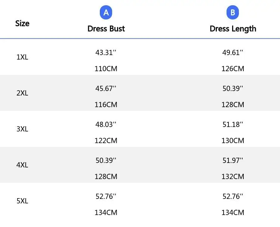Click the Dress Bust column header
This screenshot has width=280, height=227.
pos(106,29)
